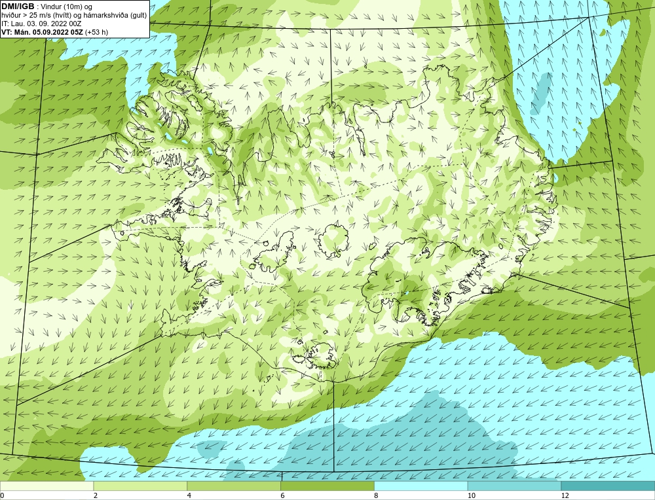Click the legend label "8"

coord(377,495)
